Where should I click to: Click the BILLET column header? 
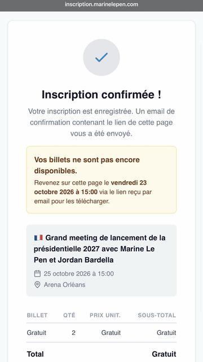(37, 315)
